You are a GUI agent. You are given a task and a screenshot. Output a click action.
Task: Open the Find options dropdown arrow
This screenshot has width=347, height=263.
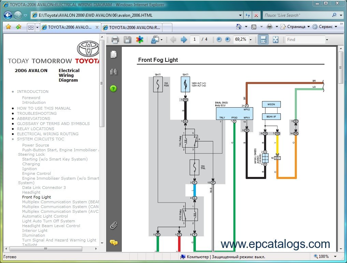click(x=327, y=40)
